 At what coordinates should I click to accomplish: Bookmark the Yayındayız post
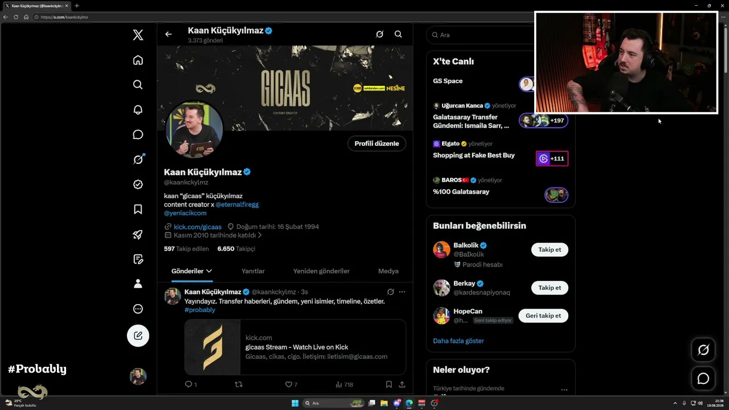point(388,384)
